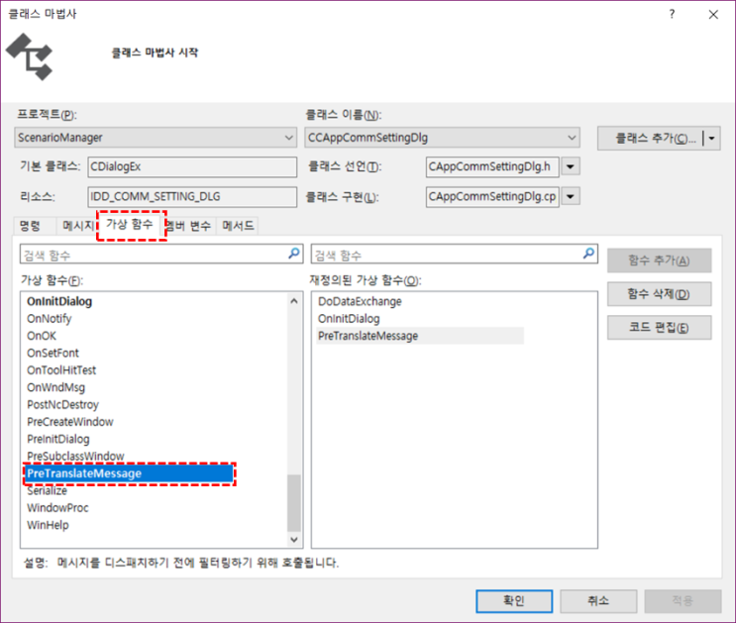The width and height of the screenshot is (736, 623).
Task: Select PreInitDialog in the list
Action: (58, 440)
